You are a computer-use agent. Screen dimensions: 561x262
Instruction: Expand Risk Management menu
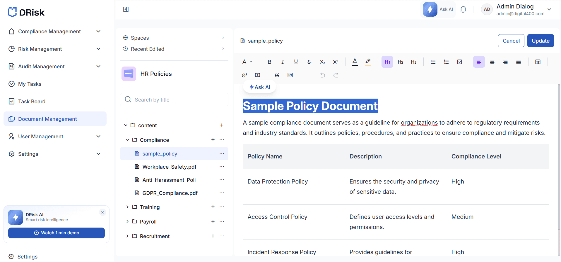[55, 49]
